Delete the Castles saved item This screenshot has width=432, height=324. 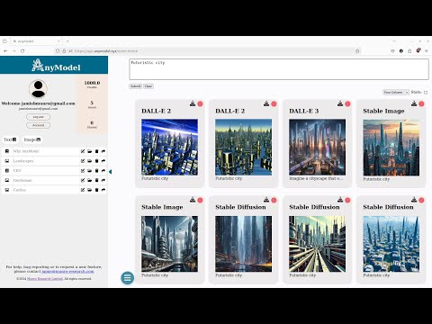(x=96, y=190)
